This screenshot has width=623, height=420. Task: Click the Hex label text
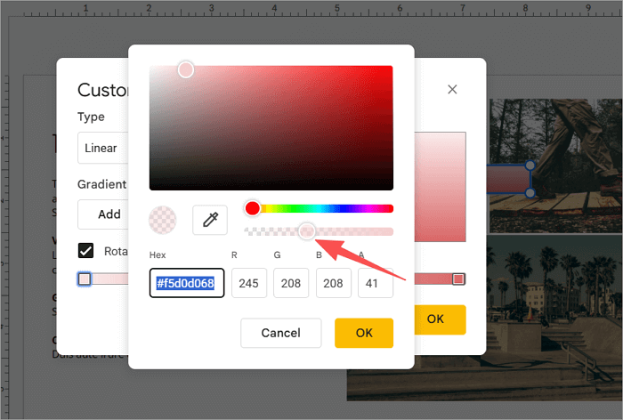pyautogui.click(x=158, y=255)
